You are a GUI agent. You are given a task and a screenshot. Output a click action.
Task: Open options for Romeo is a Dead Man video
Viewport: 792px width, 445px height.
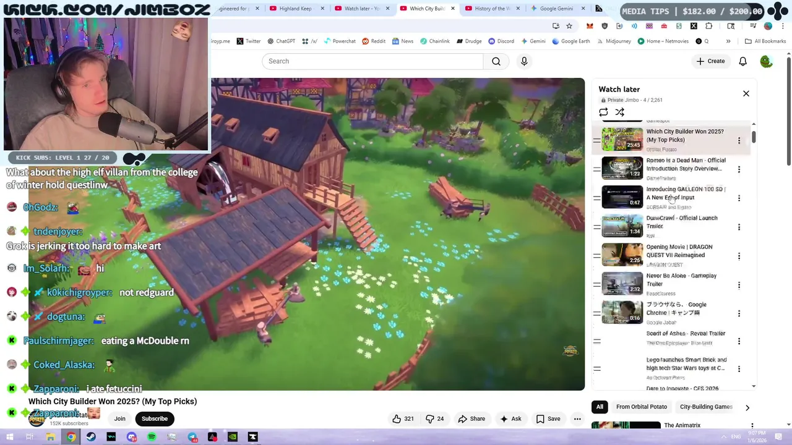(739, 169)
